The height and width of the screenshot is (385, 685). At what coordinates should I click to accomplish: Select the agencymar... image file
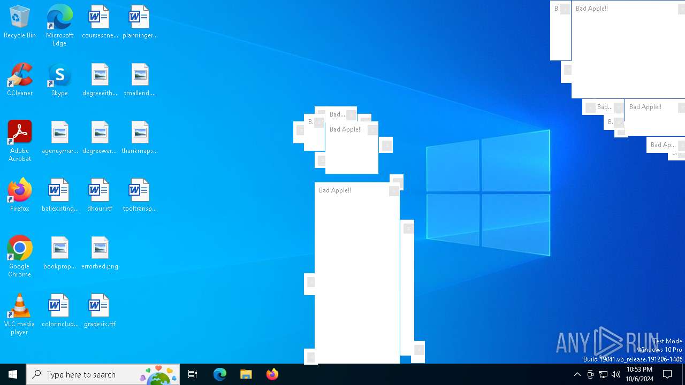[x=59, y=138]
